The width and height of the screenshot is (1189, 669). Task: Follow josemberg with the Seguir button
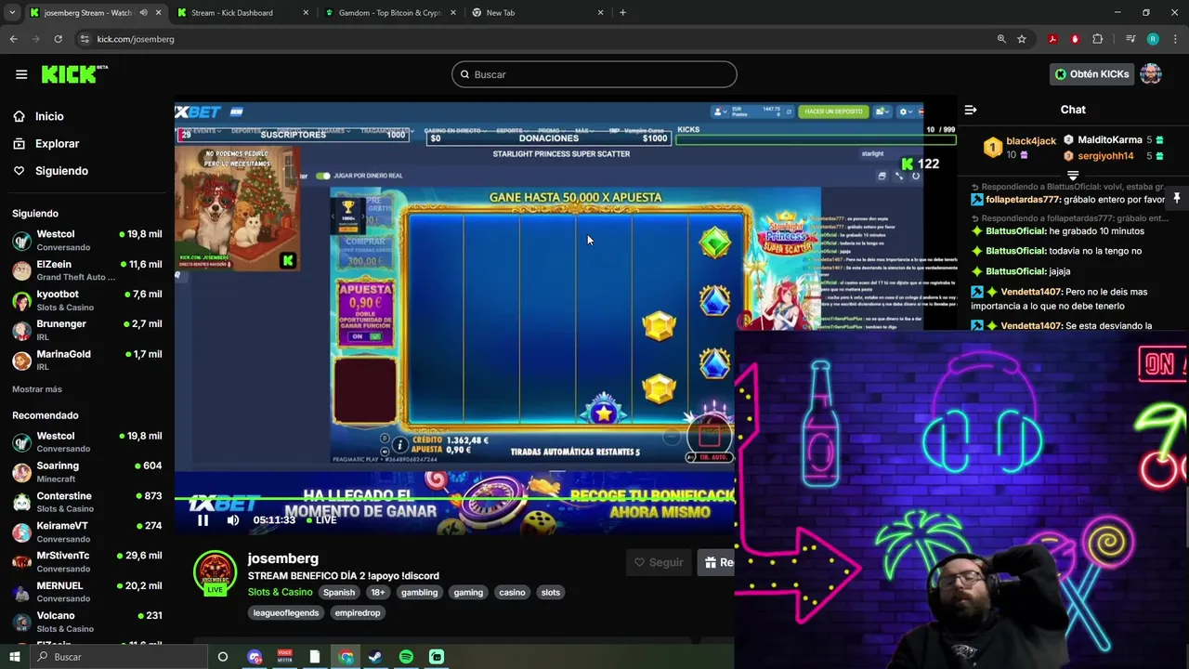pyautogui.click(x=659, y=562)
